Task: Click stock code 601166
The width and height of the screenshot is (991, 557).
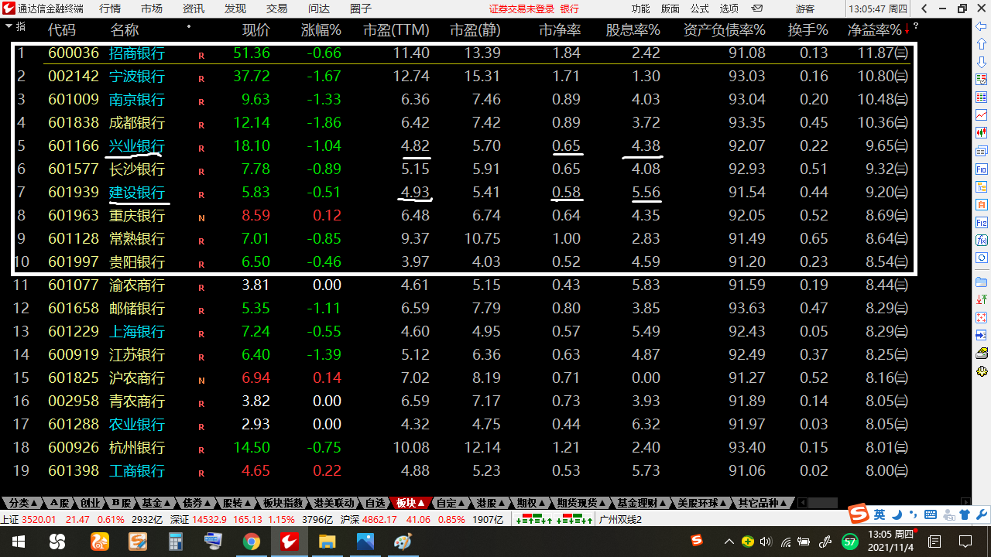Action: [74, 146]
